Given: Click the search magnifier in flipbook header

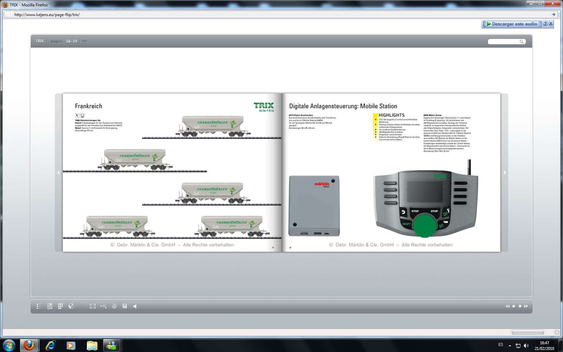Looking at the screenshot, I should pos(522,42).
